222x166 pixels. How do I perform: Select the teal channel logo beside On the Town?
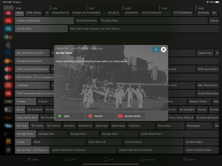[x=8, y=28]
